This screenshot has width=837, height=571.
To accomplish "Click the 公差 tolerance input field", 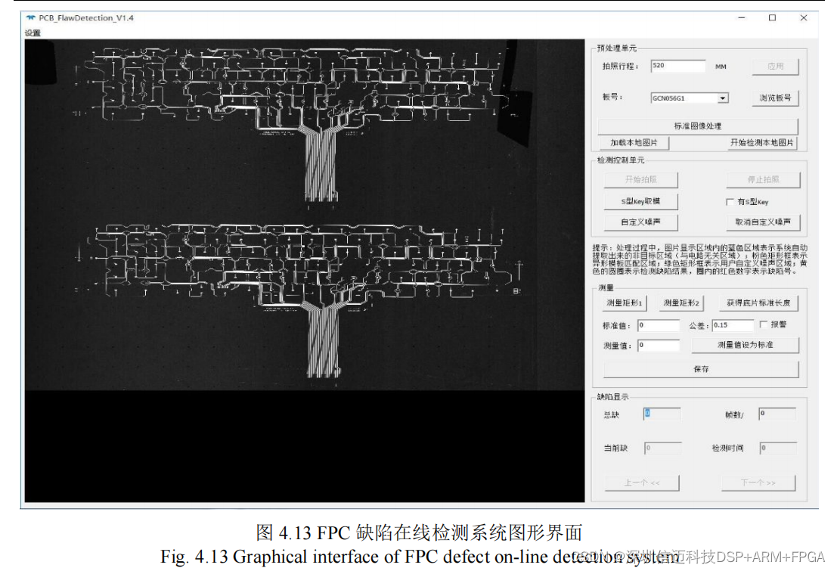I will 732,325.
